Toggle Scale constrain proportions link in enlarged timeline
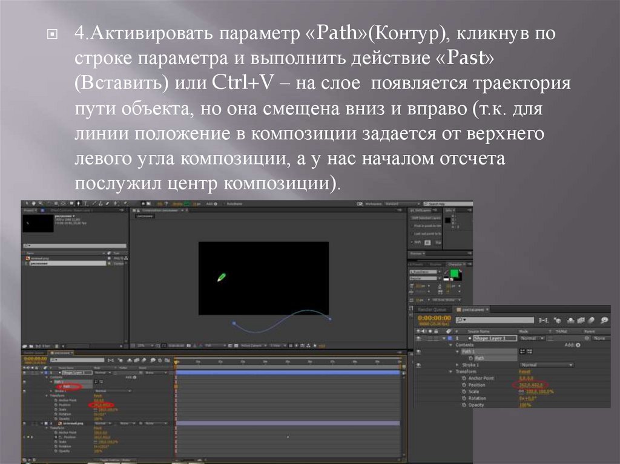Image resolution: width=620 pixels, height=464 pixels. (521, 391)
